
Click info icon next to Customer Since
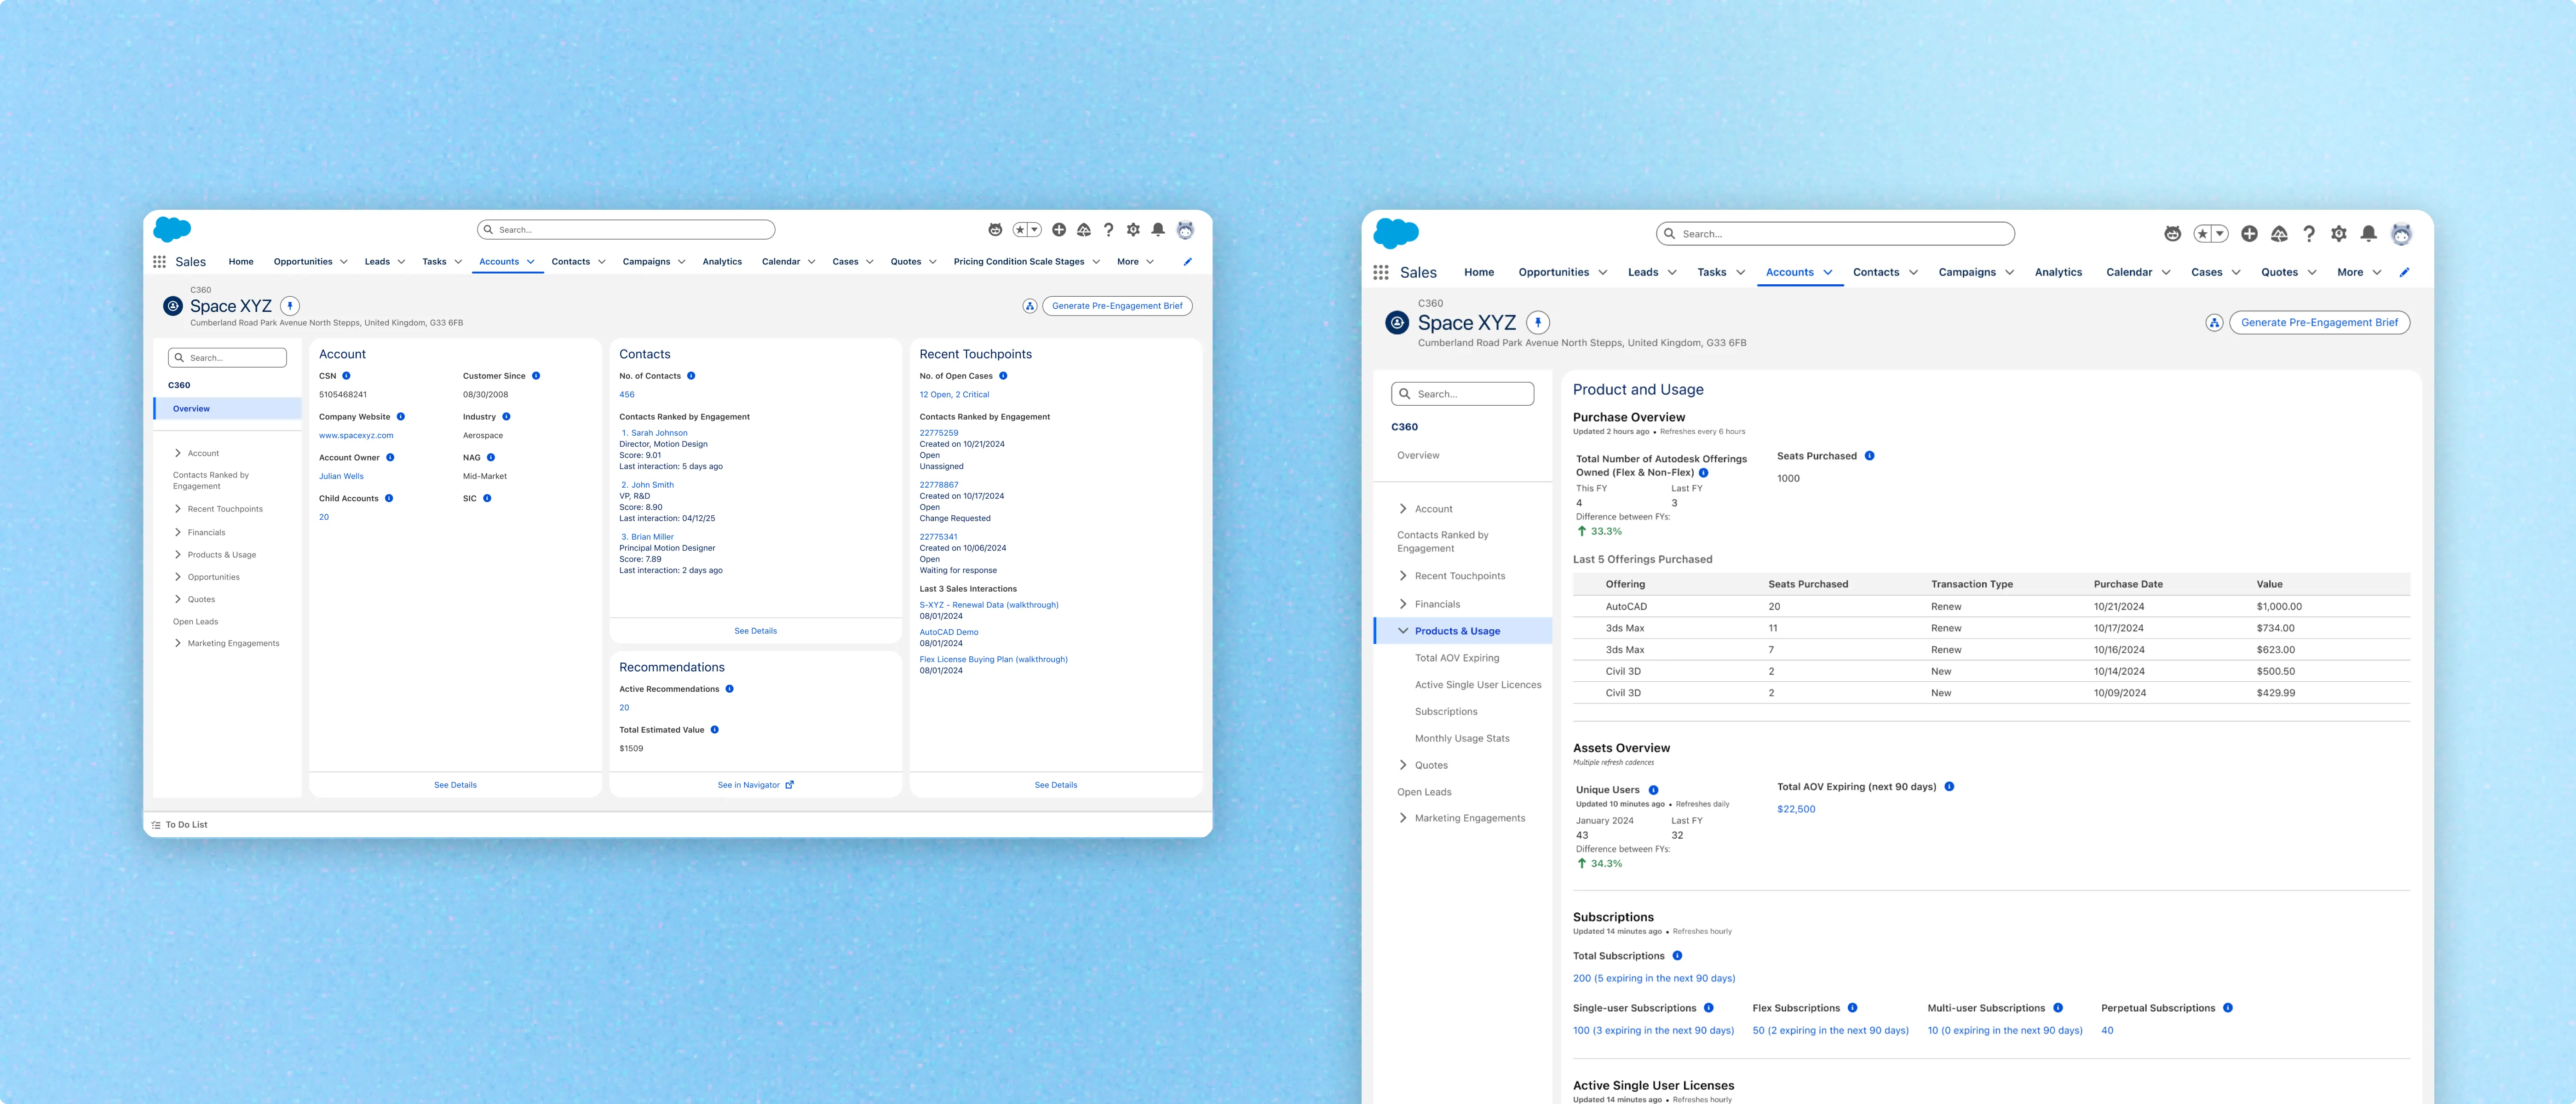[x=536, y=376]
